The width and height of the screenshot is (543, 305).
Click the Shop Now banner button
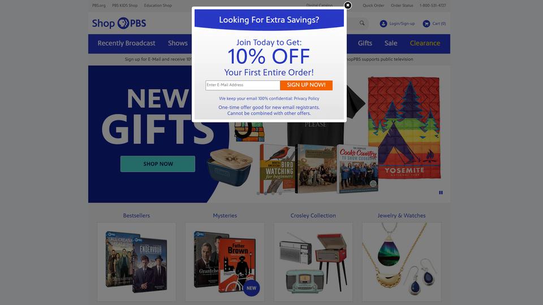point(158,164)
